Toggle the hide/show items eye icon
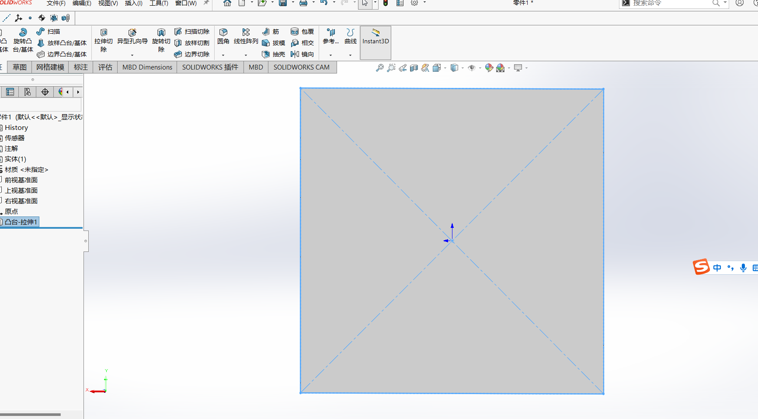Screen dimensions: 758x419 point(471,68)
